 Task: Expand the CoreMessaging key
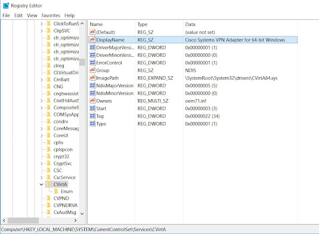(41, 128)
